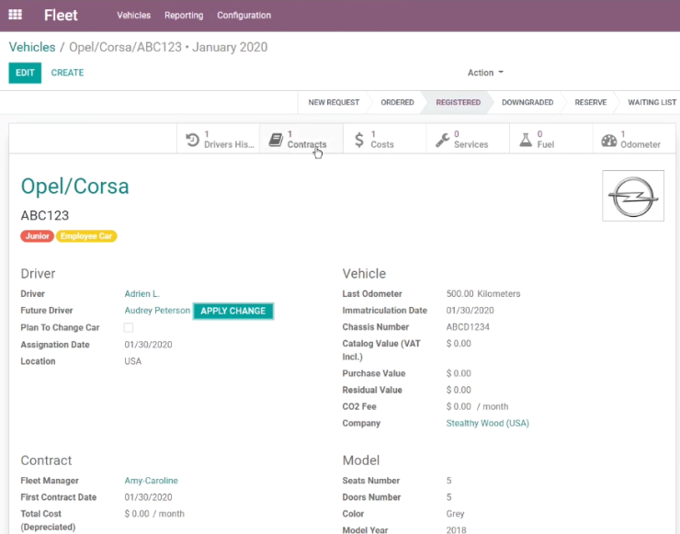
Task: Toggle Plan To Change Car checkbox
Action: pyautogui.click(x=129, y=327)
